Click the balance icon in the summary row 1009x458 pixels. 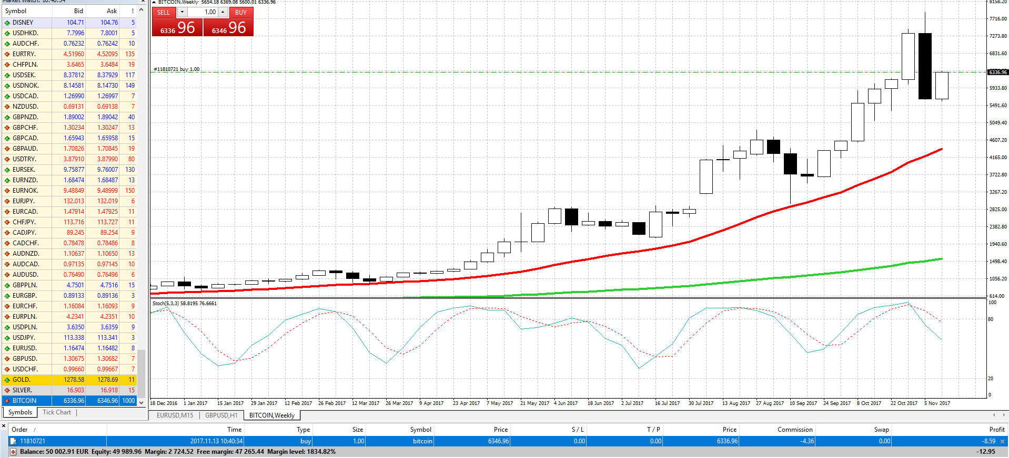click(14, 452)
